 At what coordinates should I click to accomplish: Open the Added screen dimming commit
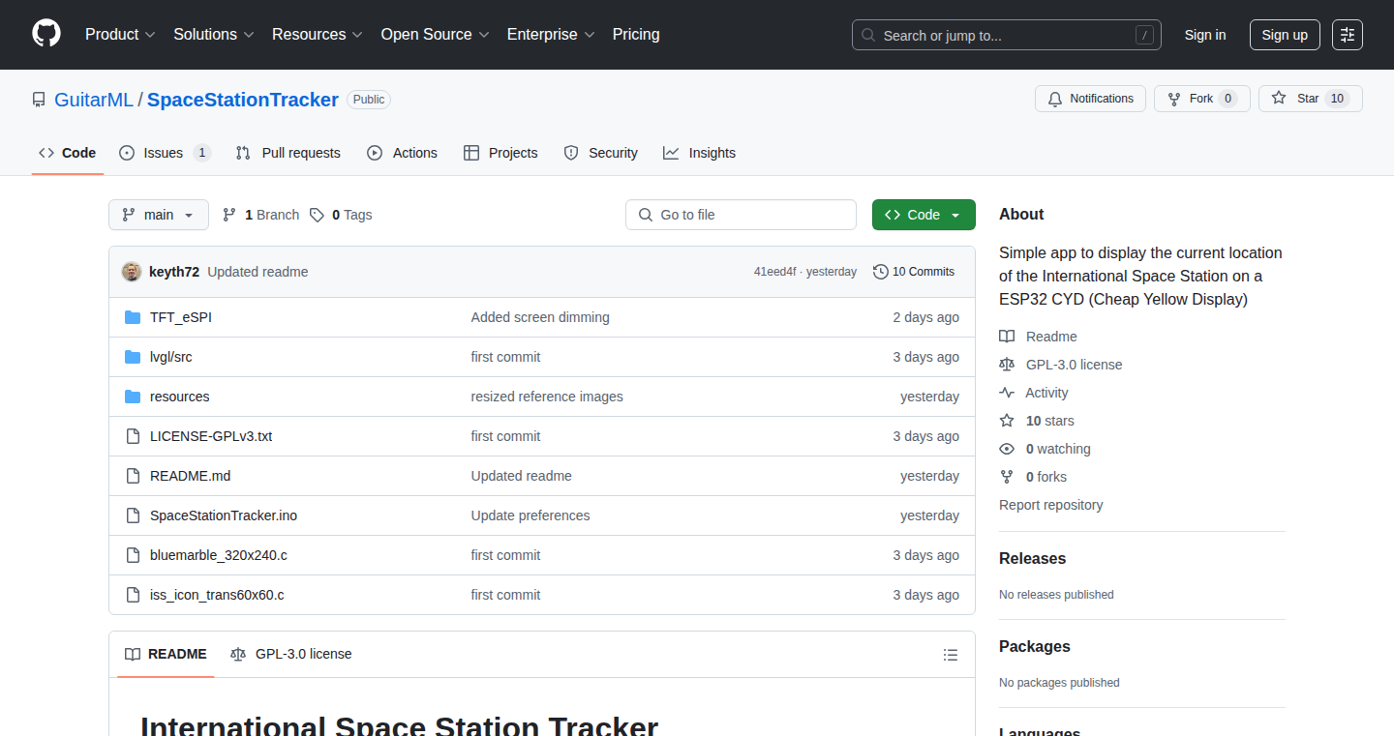click(x=540, y=317)
